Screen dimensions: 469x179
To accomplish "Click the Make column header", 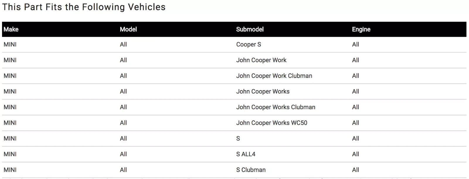I will (11, 29).
